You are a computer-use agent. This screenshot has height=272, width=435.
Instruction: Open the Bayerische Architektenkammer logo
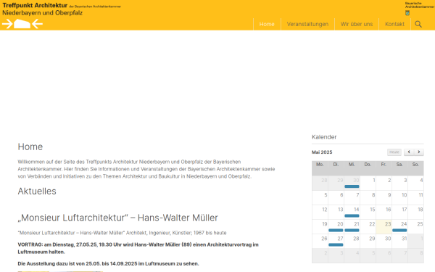click(420, 9)
